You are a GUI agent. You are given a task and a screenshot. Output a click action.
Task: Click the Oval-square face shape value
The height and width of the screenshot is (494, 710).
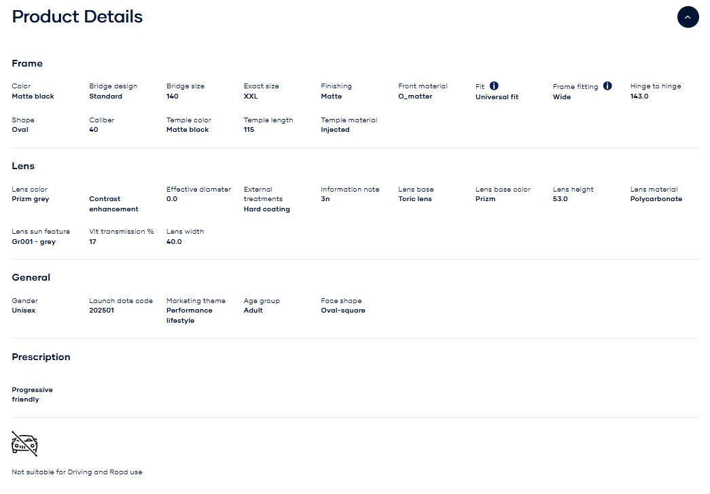(x=342, y=311)
